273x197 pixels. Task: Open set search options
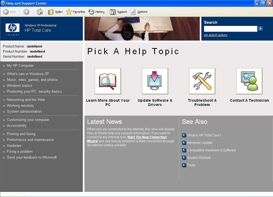(215, 35)
